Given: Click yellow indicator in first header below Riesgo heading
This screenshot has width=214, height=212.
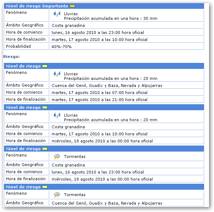Looking at the screenshot, I should point(45,66).
